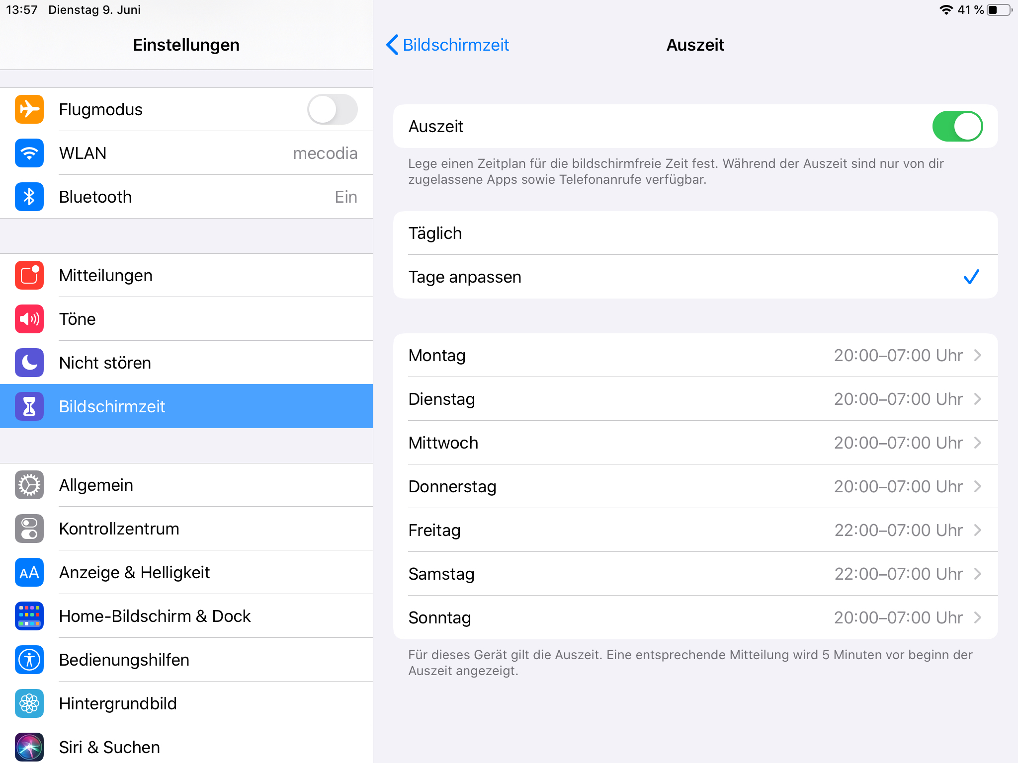The image size is (1018, 763).
Task: Open the Bluetooth settings icon
Action: (29, 197)
